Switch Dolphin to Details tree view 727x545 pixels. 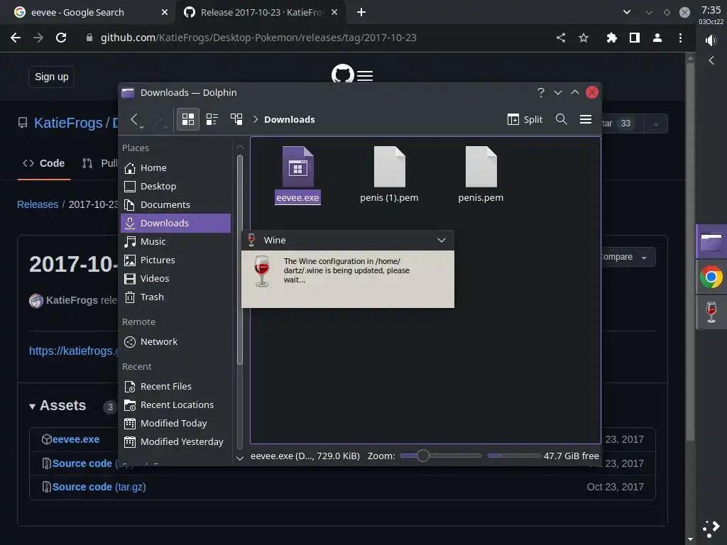[236, 119]
